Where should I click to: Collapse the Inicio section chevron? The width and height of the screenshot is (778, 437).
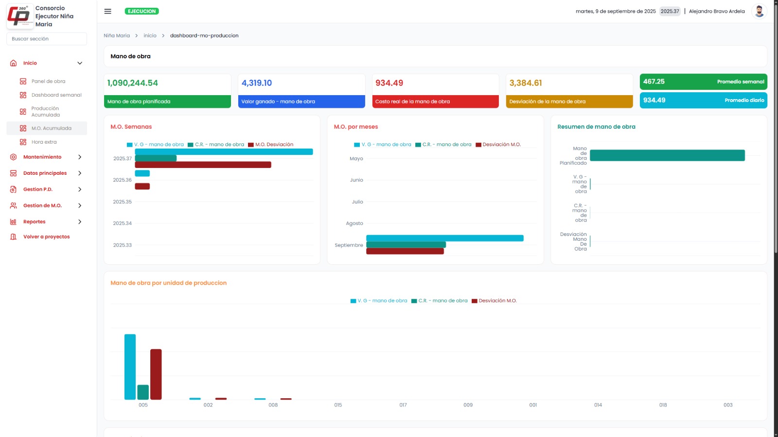click(80, 63)
